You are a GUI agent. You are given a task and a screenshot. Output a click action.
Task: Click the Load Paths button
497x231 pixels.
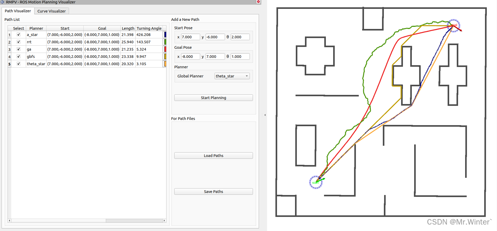213,156
